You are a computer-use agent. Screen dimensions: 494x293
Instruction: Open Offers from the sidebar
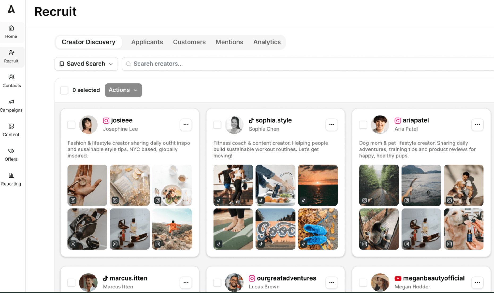point(11,155)
